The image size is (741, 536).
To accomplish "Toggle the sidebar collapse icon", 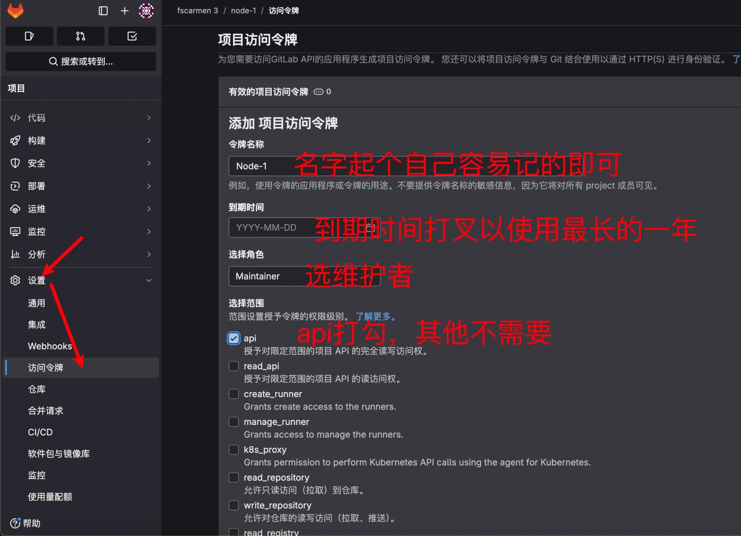I will (103, 11).
